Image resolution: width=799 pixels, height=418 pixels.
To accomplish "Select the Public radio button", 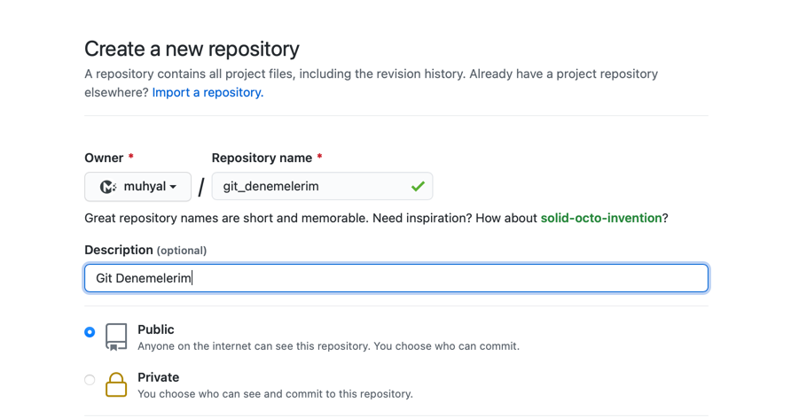I will click(x=90, y=332).
